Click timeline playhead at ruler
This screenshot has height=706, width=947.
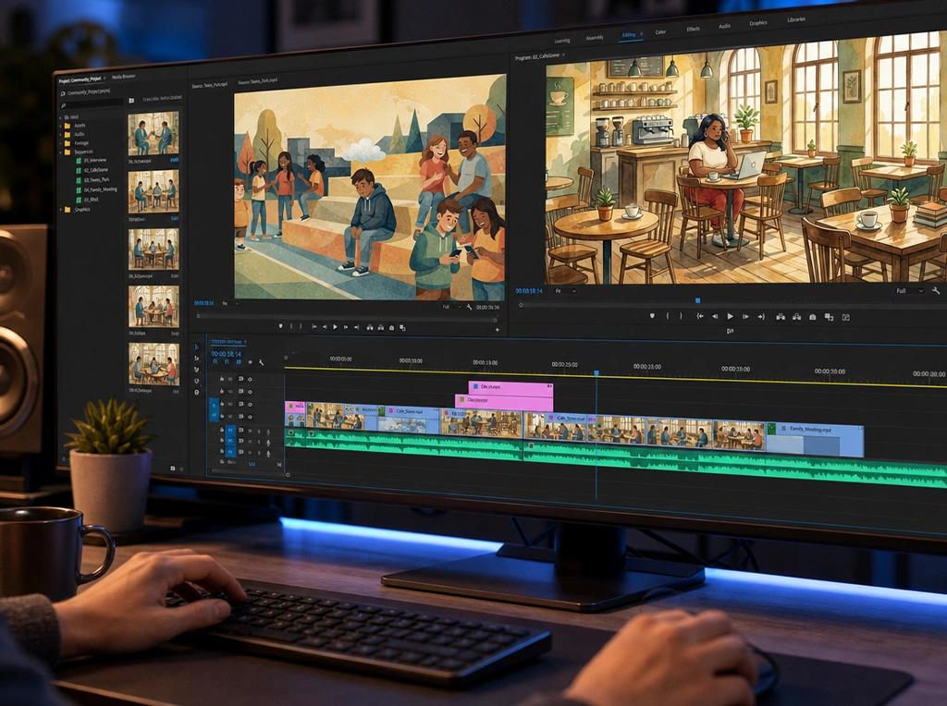click(x=596, y=373)
